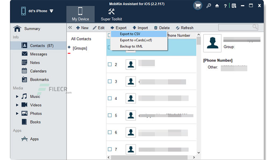Go to the home icon in title bar
276x160 pixels.
click(217, 6)
